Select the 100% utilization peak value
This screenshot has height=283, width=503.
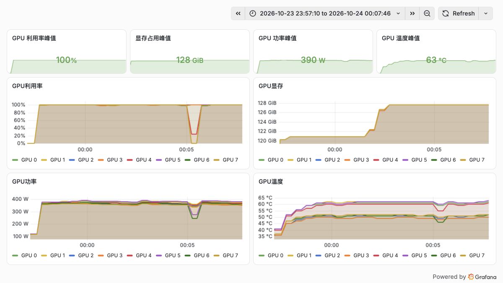[x=66, y=60]
